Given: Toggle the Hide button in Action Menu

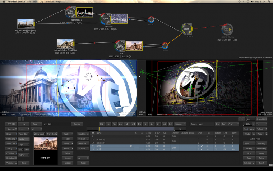Looking at the screenshot, I should 249,153.
